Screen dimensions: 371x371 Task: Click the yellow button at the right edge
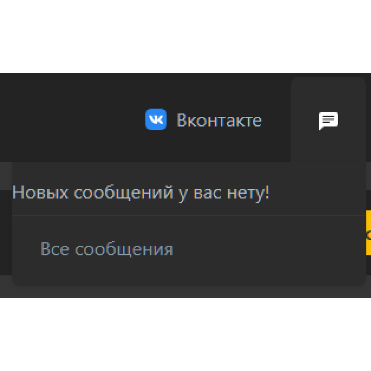coord(368,233)
